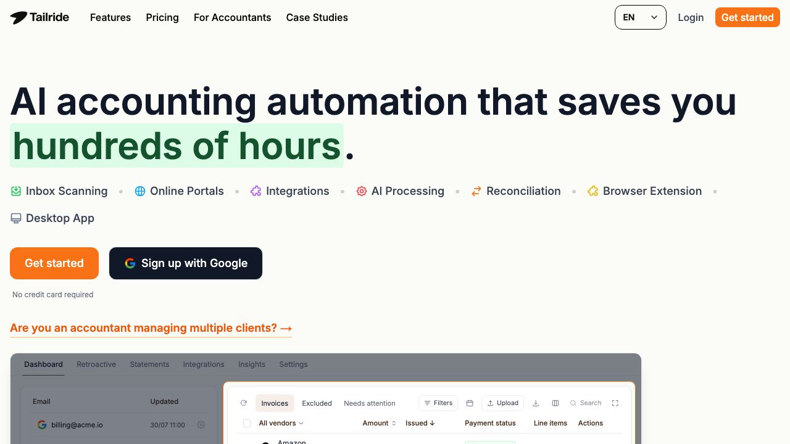Click the Reconciliation arrows icon
Screen dimensions: 790x444
pyautogui.click(x=476, y=191)
